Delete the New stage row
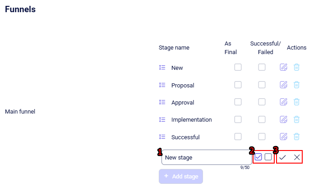Viewport: 309px width, 187px height. [296, 68]
